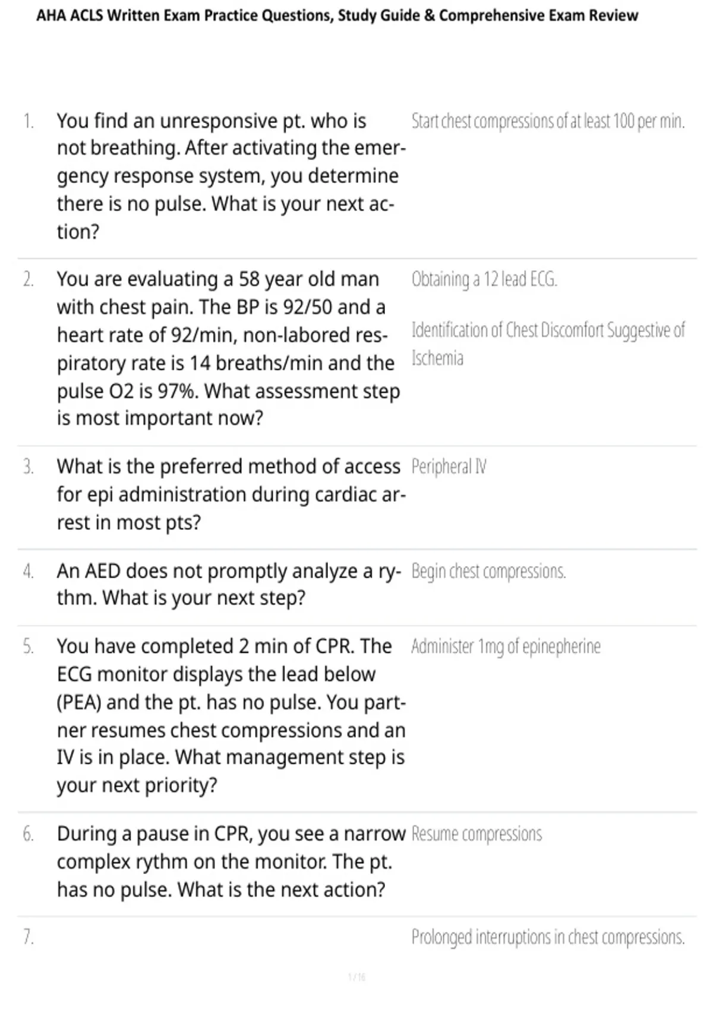Click answer 'Start chest compressions of at least 100'
The width and height of the screenshot is (713, 1010).
[x=548, y=121]
